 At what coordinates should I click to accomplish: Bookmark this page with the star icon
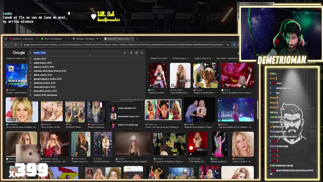click(x=227, y=45)
